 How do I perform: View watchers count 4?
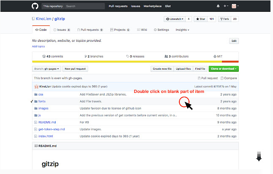point(189,19)
